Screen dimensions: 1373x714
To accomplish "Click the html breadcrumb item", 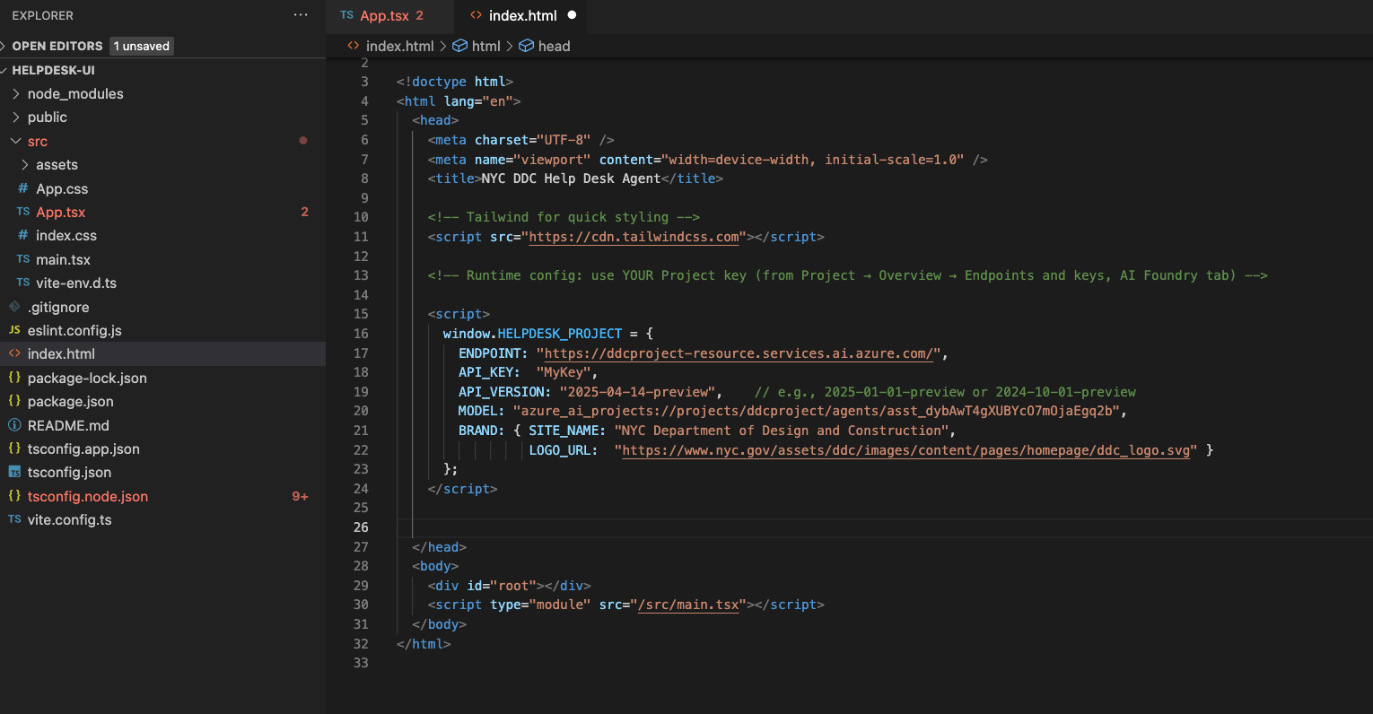I will tap(485, 46).
